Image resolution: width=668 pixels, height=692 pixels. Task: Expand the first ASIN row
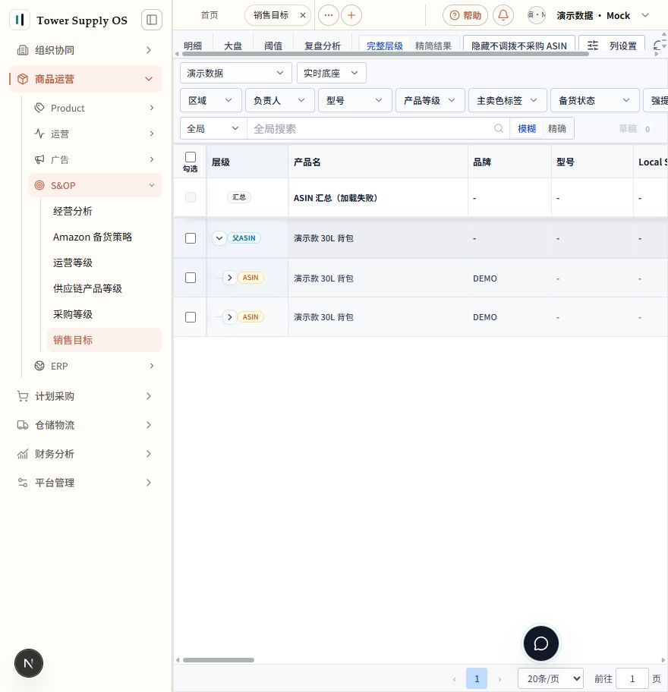229,278
